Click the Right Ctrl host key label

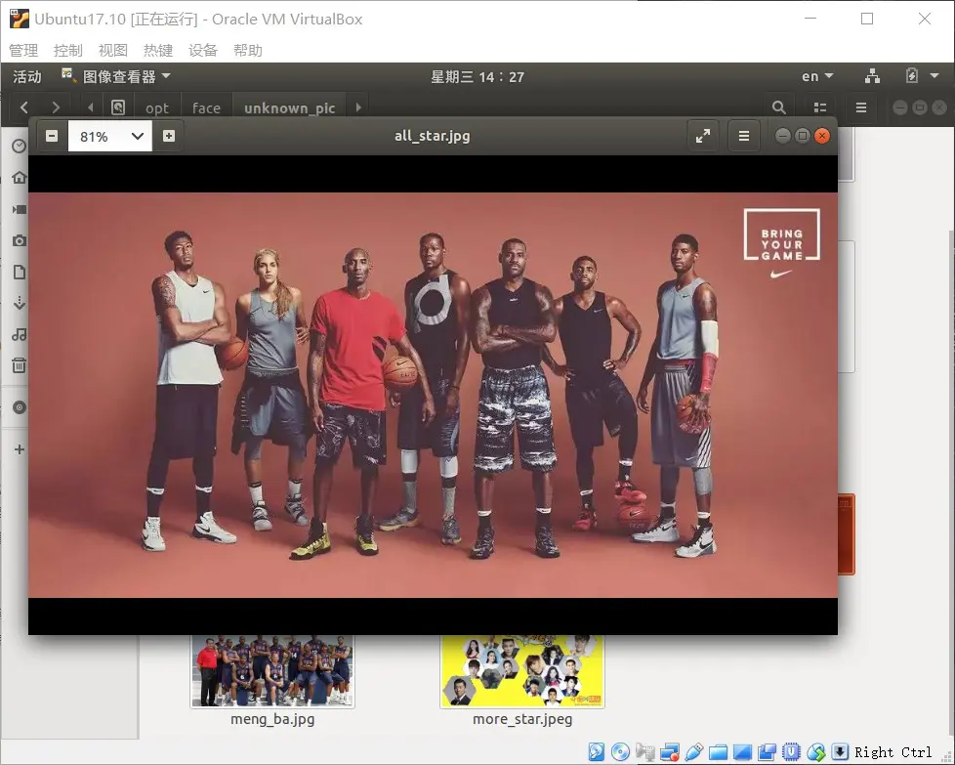pyautogui.click(x=893, y=752)
